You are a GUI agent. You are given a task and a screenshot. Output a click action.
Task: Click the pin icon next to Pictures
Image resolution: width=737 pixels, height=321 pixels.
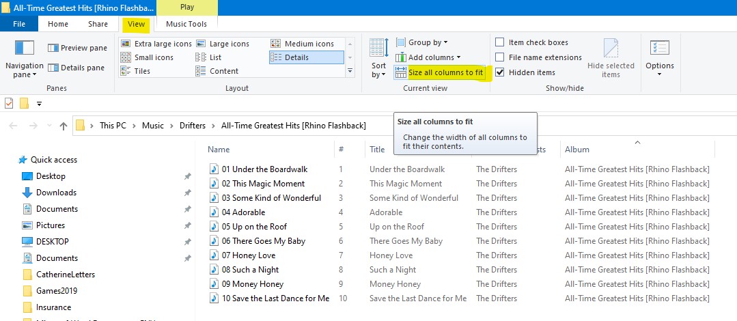pos(187,225)
